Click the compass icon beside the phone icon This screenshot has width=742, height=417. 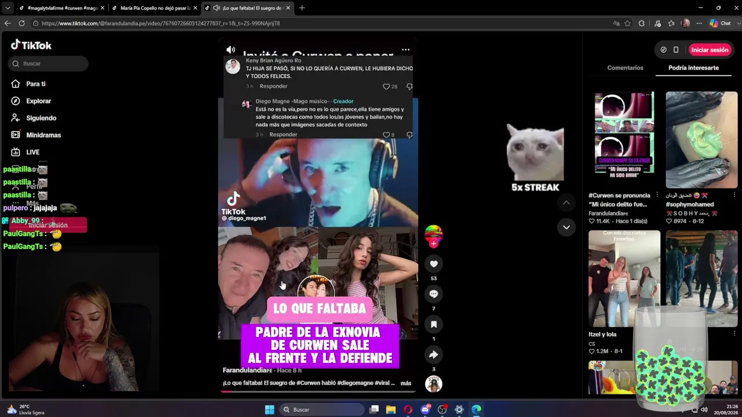pos(664,50)
